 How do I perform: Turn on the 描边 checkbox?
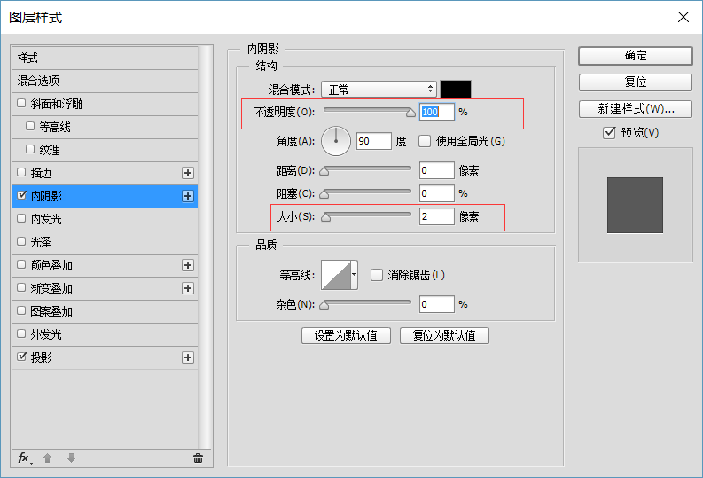click(x=21, y=172)
